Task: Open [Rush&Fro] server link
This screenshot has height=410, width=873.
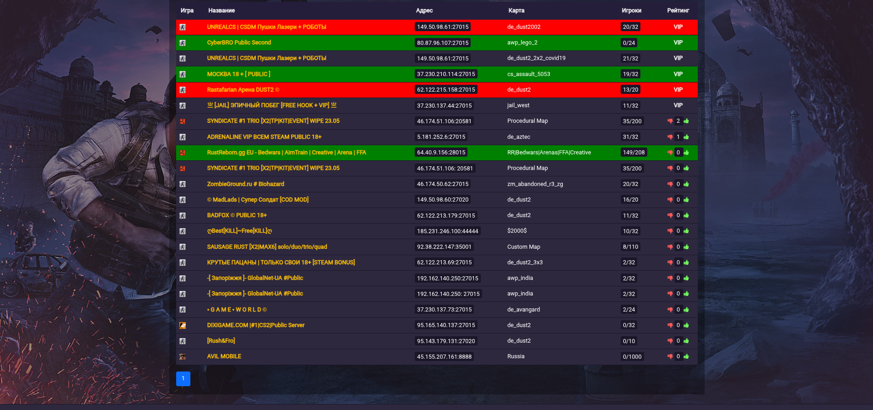Action: [x=221, y=341]
